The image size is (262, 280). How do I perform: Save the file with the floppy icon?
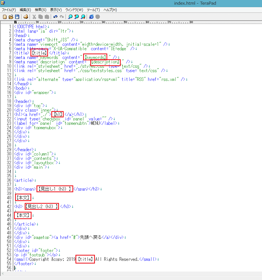[x=17, y=17]
